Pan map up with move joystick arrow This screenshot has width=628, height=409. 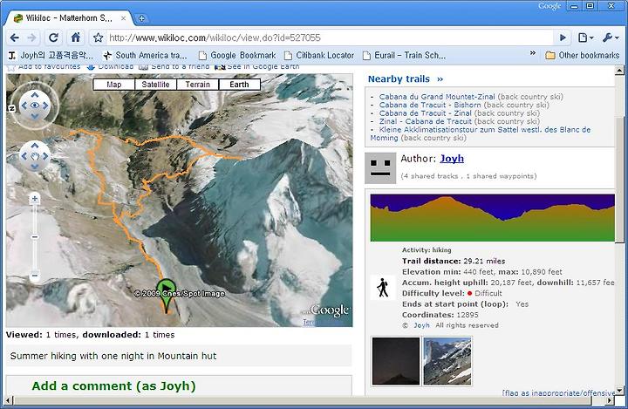35,146
